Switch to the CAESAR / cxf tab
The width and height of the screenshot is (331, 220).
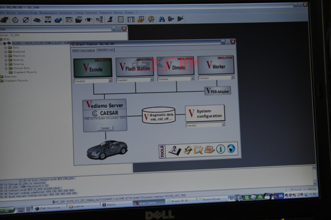(105, 50)
